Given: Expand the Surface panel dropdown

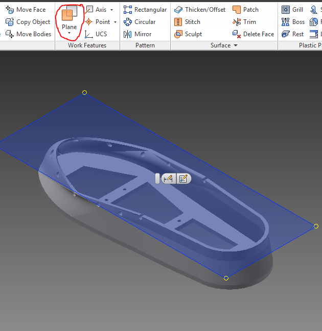Looking at the screenshot, I should coord(236,45).
